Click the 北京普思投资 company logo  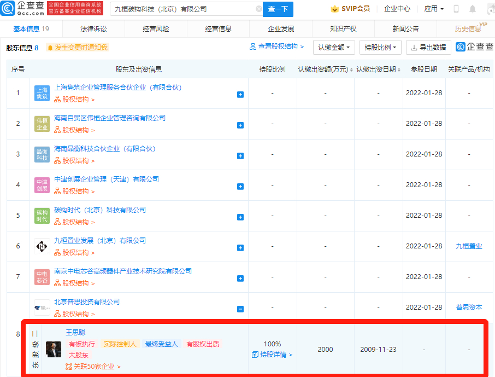[x=42, y=308]
